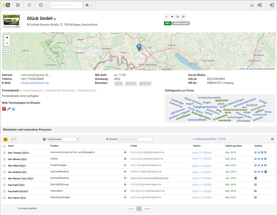
Task: Click the green 84% score badge
Action: pyautogui.click(x=168, y=23)
